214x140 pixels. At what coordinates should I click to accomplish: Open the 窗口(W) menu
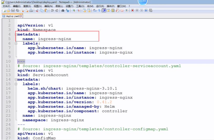tap(122, 6)
